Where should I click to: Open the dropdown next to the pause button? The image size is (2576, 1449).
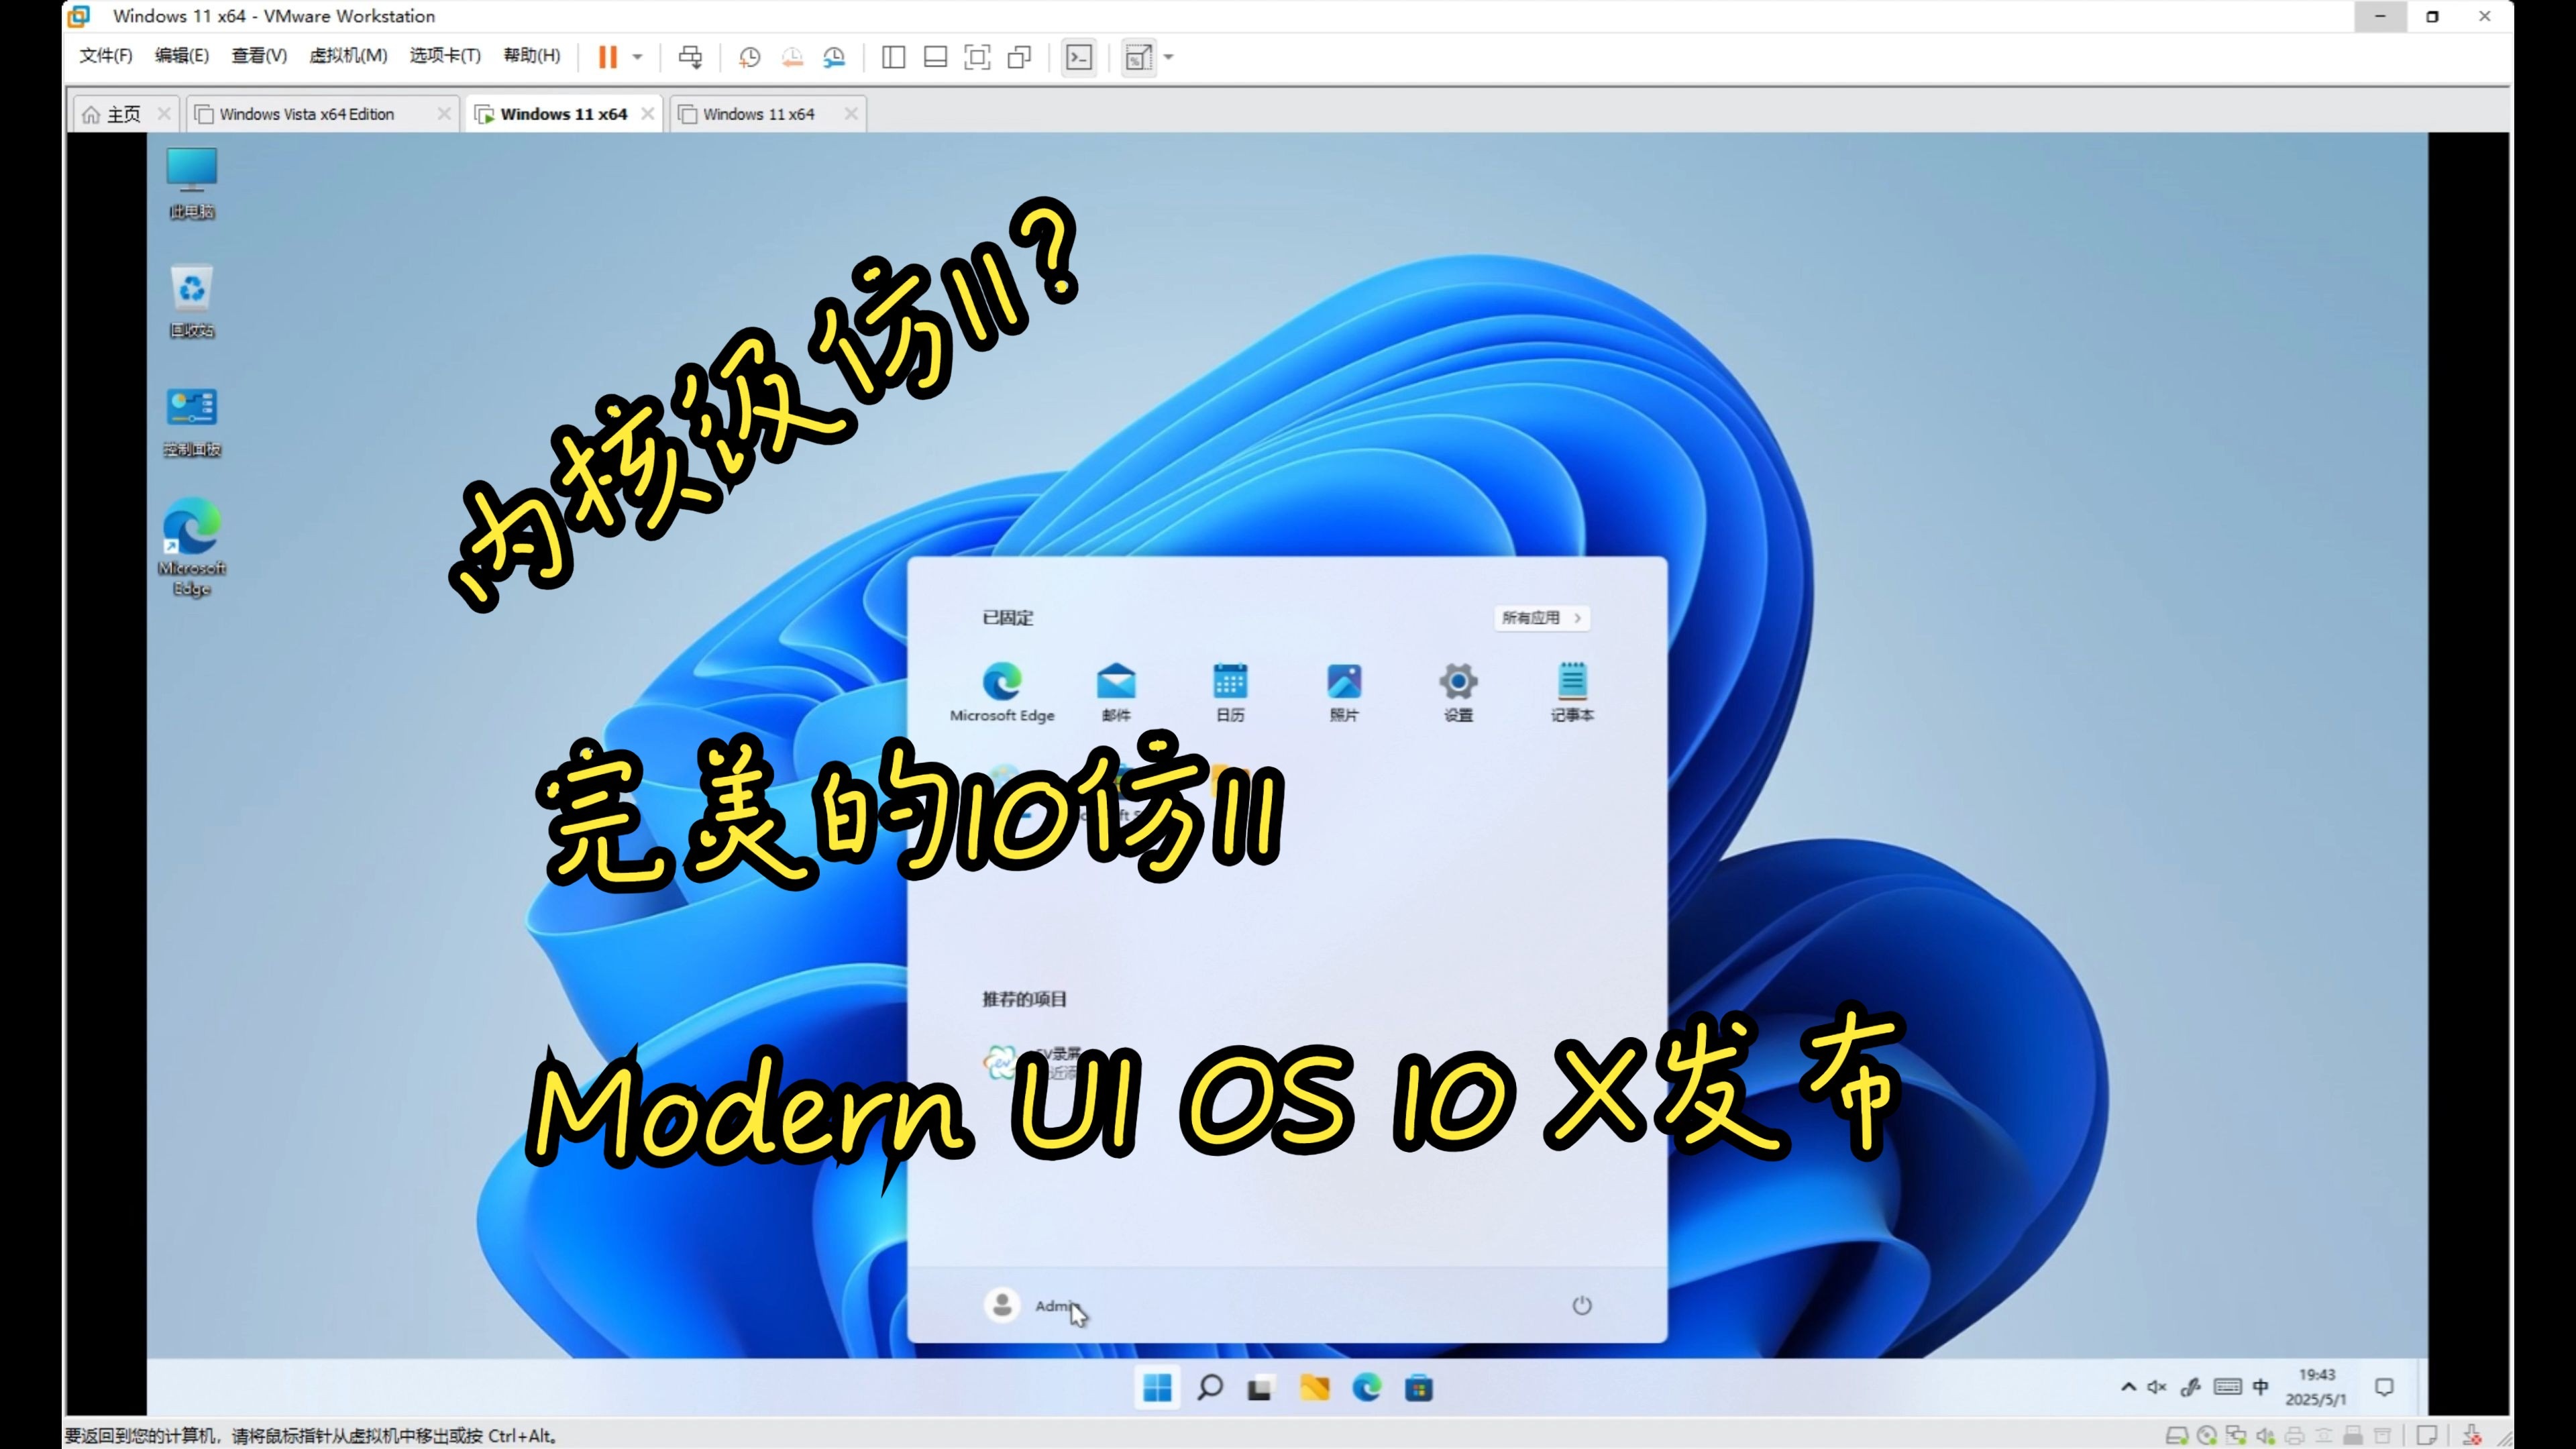[637, 57]
